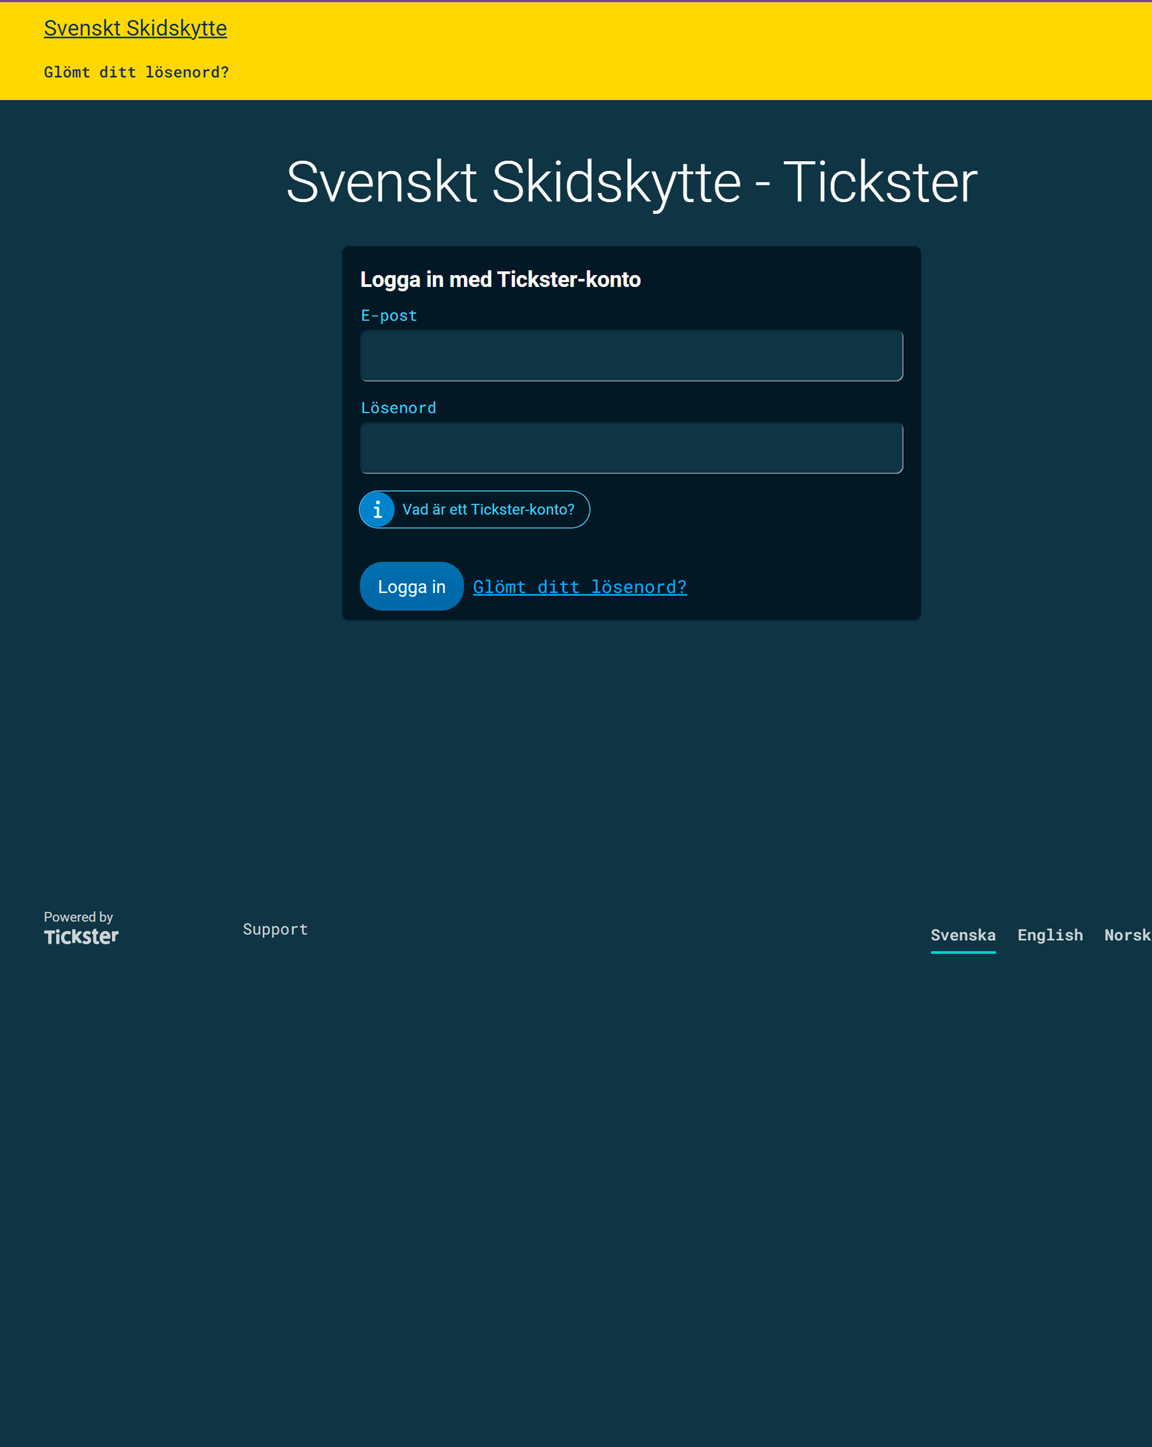Click the 'Powered by' footer text

click(78, 917)
